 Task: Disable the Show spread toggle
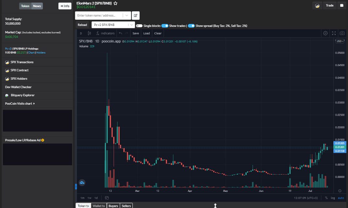click(191, 26)
